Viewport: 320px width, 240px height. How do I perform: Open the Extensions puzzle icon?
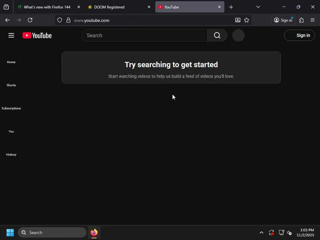(302, 20)
